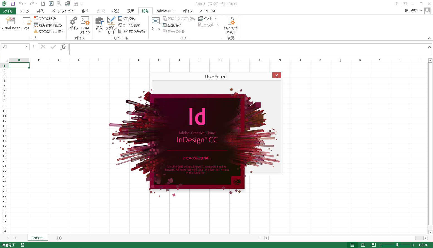Toggle 相対参照で記録 (Use Relative References)
The width and height of the screenshot is (433, 248).
coord(48,25)
